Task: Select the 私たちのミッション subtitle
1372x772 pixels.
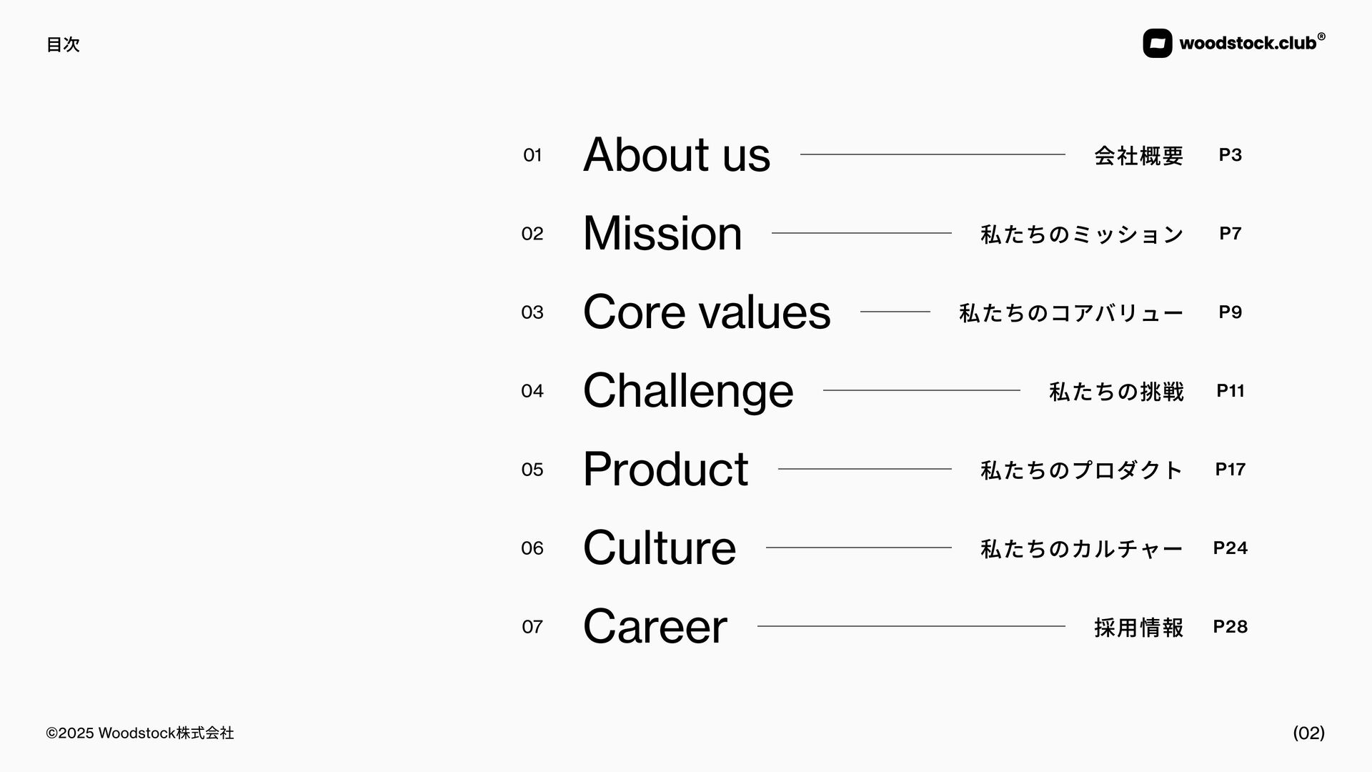Action: [1082, 234]
